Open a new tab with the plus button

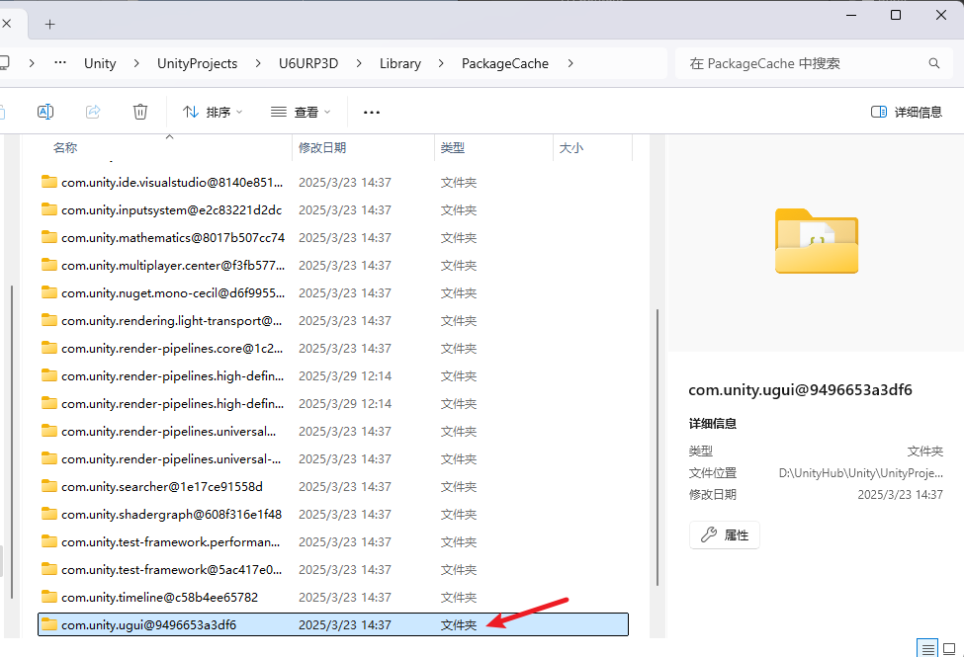coord(50,24)
